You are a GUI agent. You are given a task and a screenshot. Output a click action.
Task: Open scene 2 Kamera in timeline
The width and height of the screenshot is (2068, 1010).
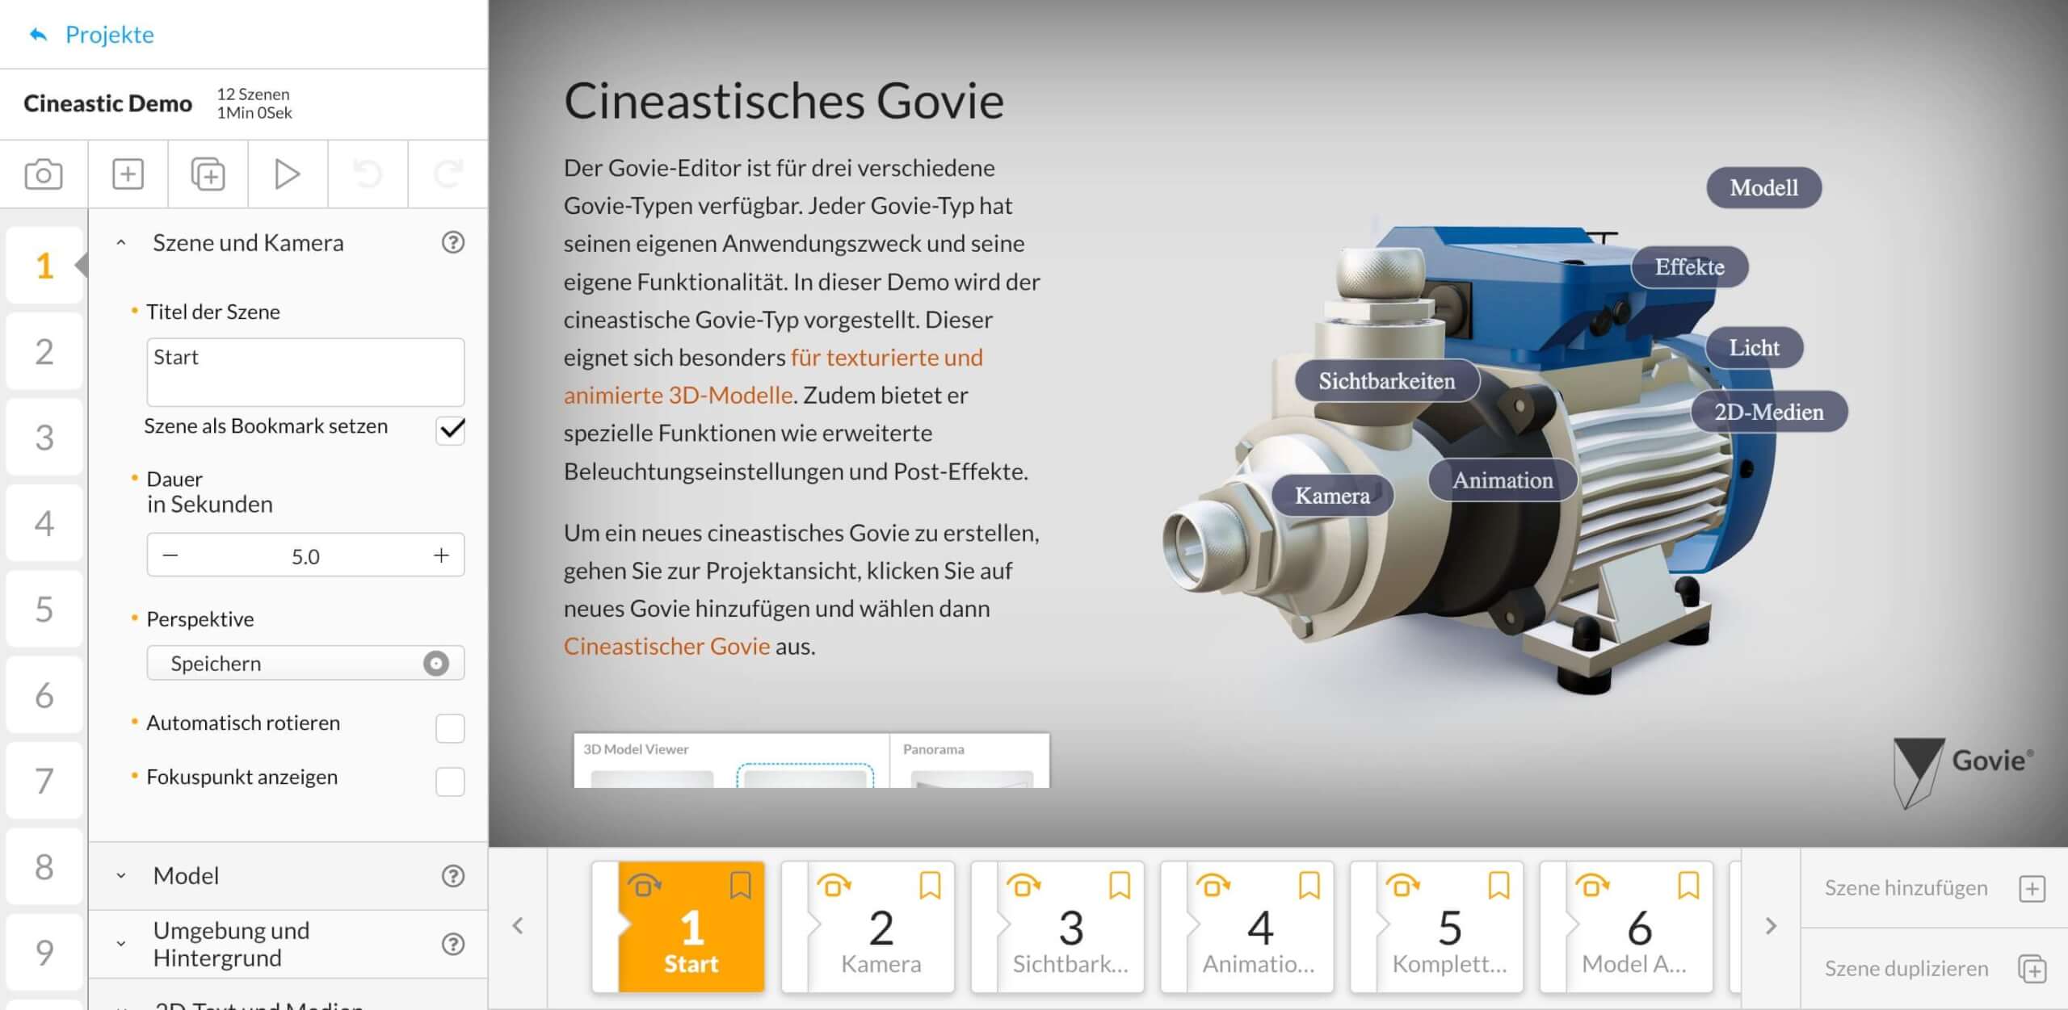tap(868, 926)
